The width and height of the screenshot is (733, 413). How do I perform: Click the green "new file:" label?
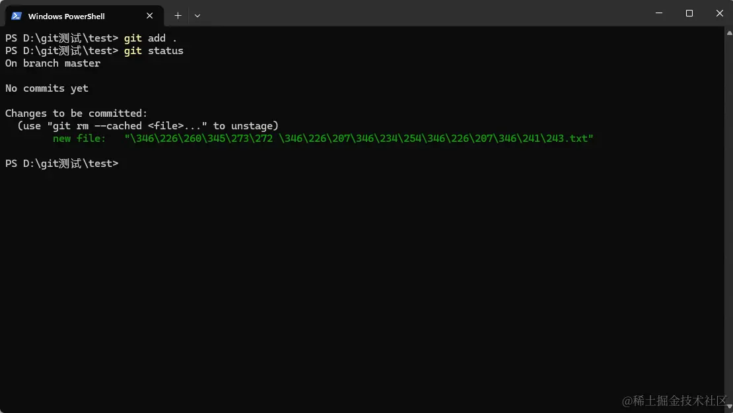[x=79, y=139]
